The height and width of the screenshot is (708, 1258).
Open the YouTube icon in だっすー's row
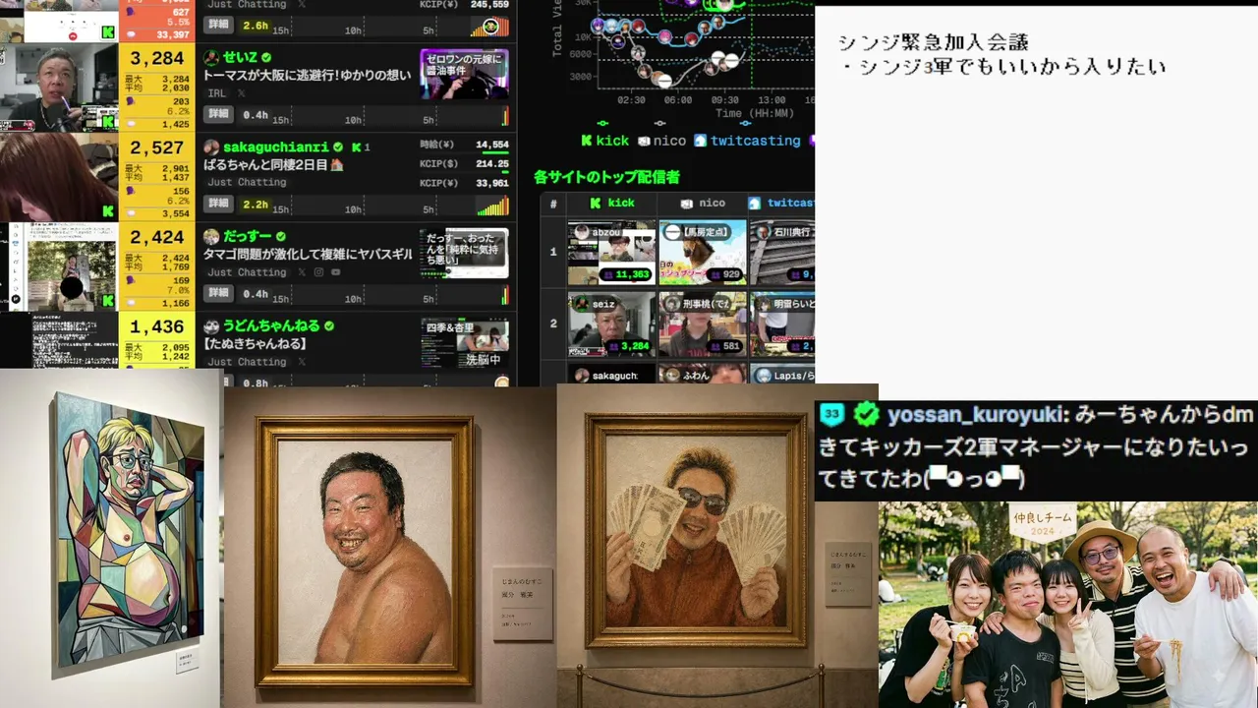(336, 272)
